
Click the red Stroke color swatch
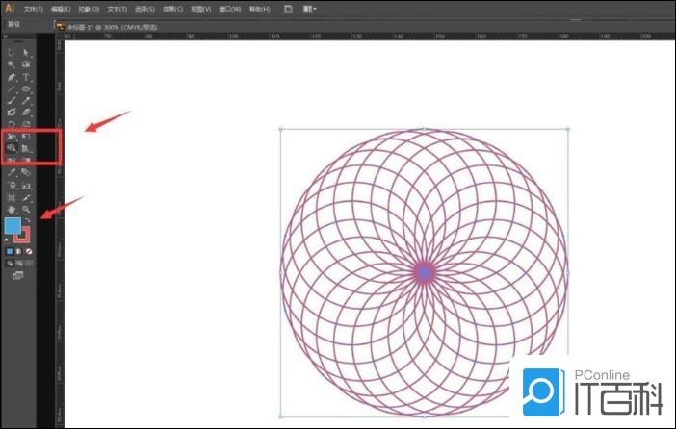click(25, 236)
